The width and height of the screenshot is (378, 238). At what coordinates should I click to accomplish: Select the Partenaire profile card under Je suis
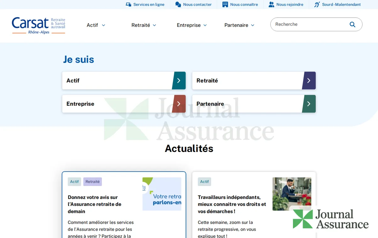[254, 104]
